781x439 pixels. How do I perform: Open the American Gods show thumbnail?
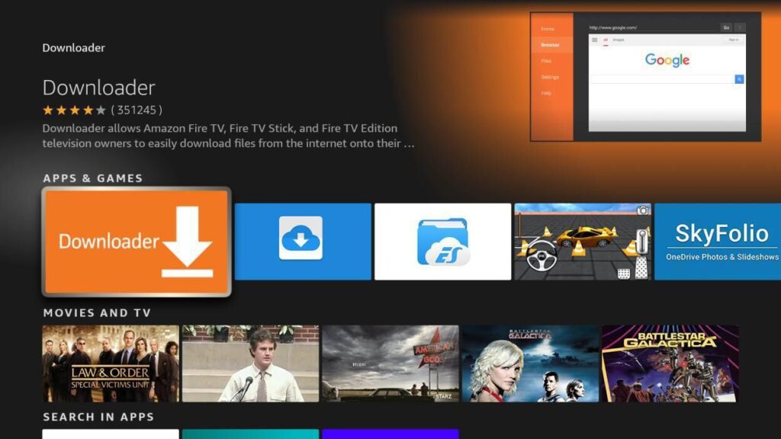(x=390, y=364)
